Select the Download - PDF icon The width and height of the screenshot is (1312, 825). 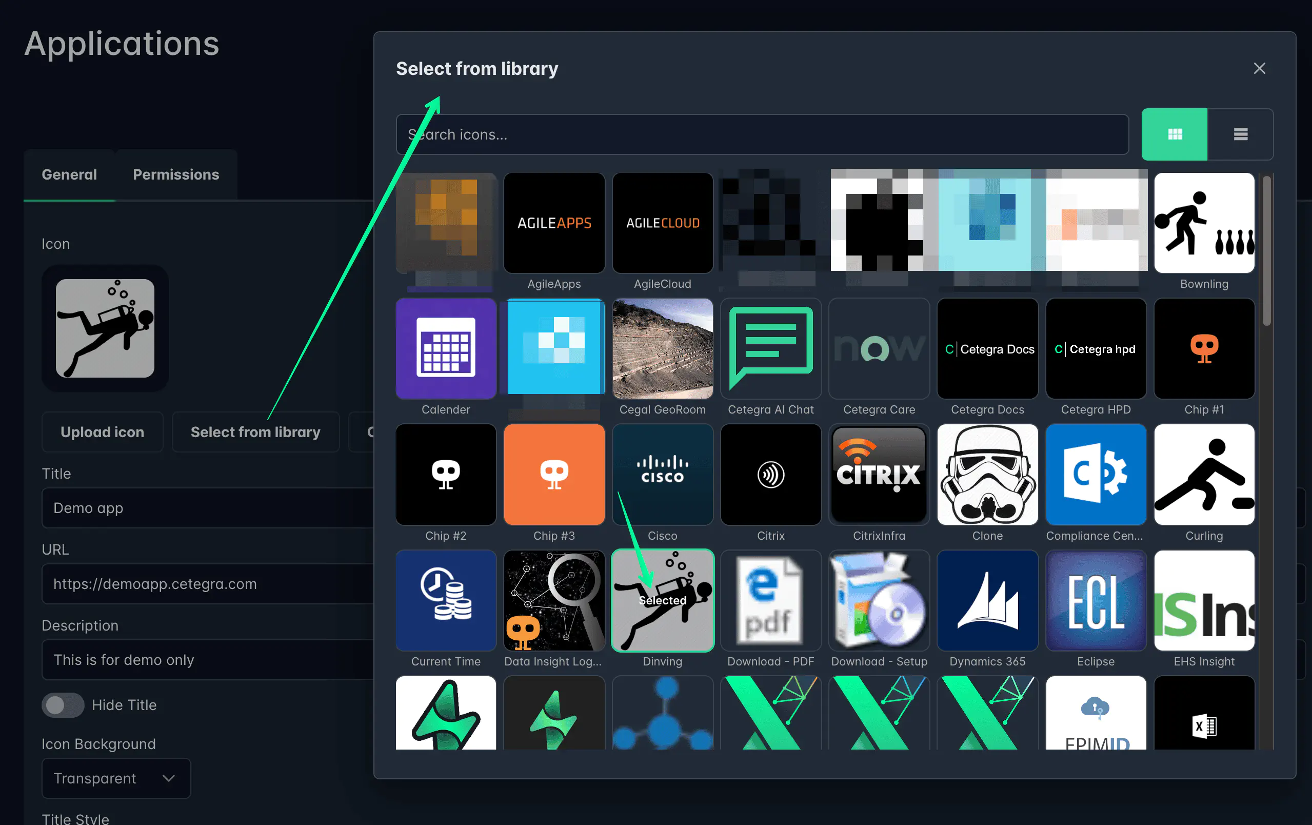click(x=770, y=600)
